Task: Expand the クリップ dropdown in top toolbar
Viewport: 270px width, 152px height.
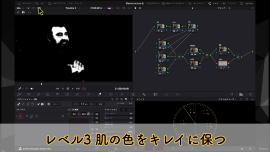Action: pos(76,3)
